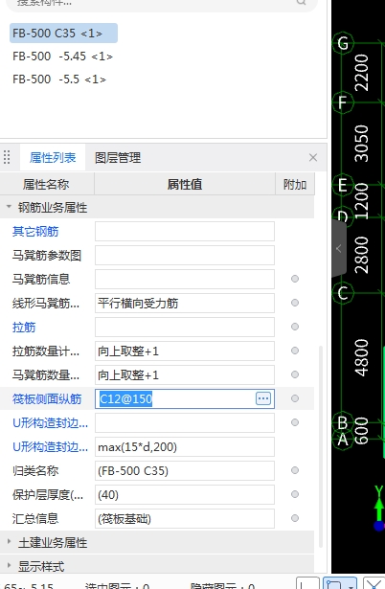This screenshot has width=385, height=589.
Task: Toggle 附加 radio for 拉筋数量计算
Action: coord(295,351)
